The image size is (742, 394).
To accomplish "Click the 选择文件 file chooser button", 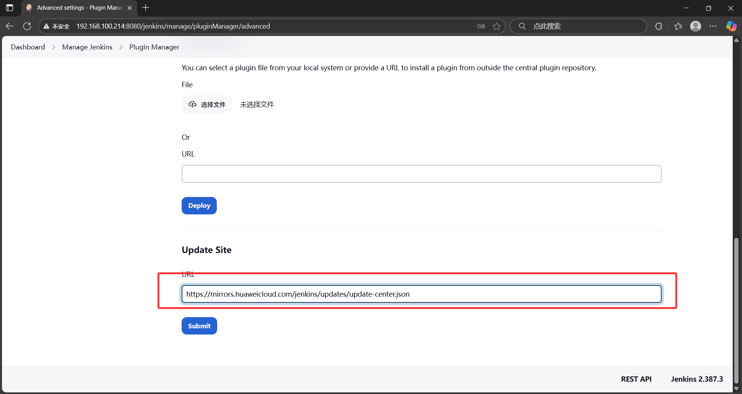I will [207, 104].
